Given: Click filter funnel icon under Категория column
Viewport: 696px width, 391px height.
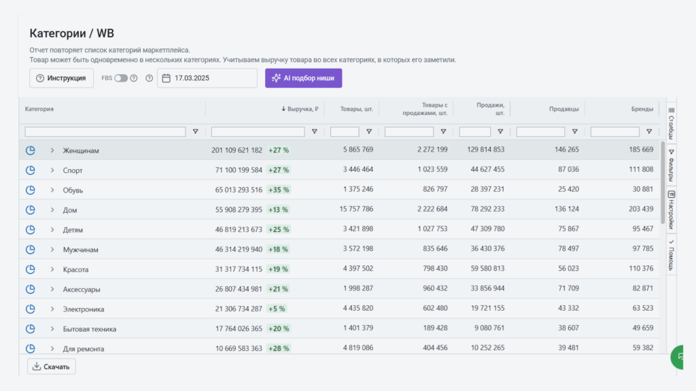Looking at the screenshot, I should coord(196,132).
